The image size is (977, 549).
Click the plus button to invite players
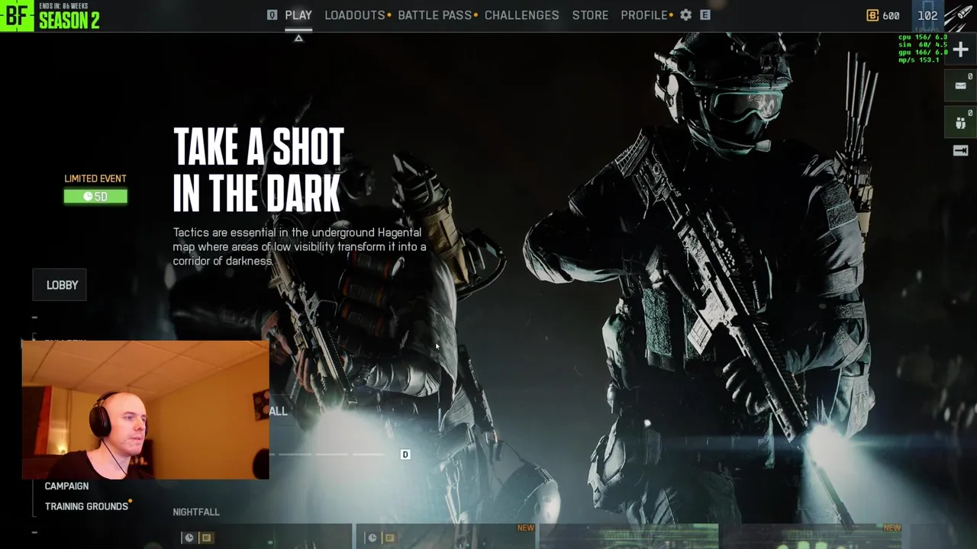(x=961, y=50)
